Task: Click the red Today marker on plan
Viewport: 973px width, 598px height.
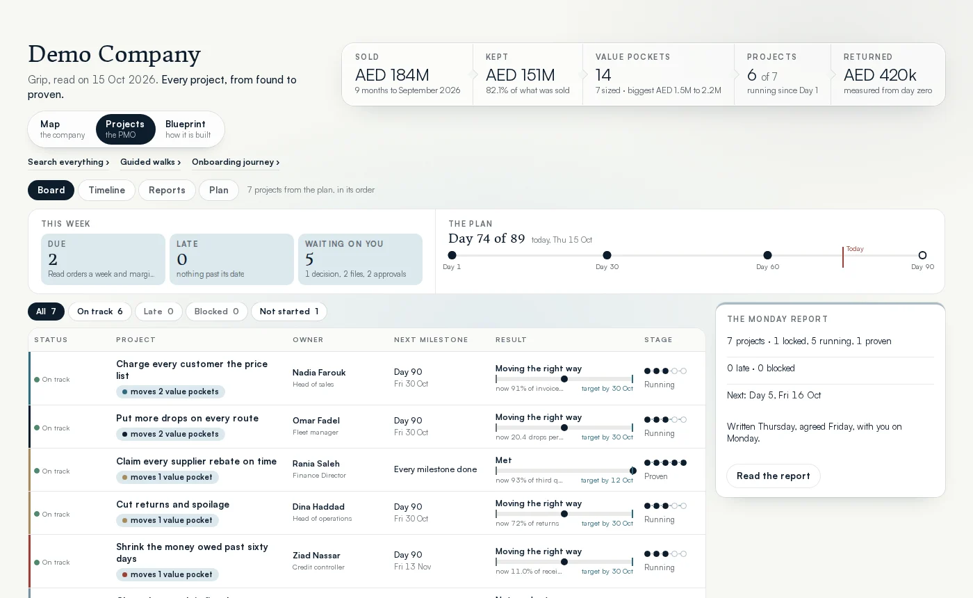Action: coord(843,257)
